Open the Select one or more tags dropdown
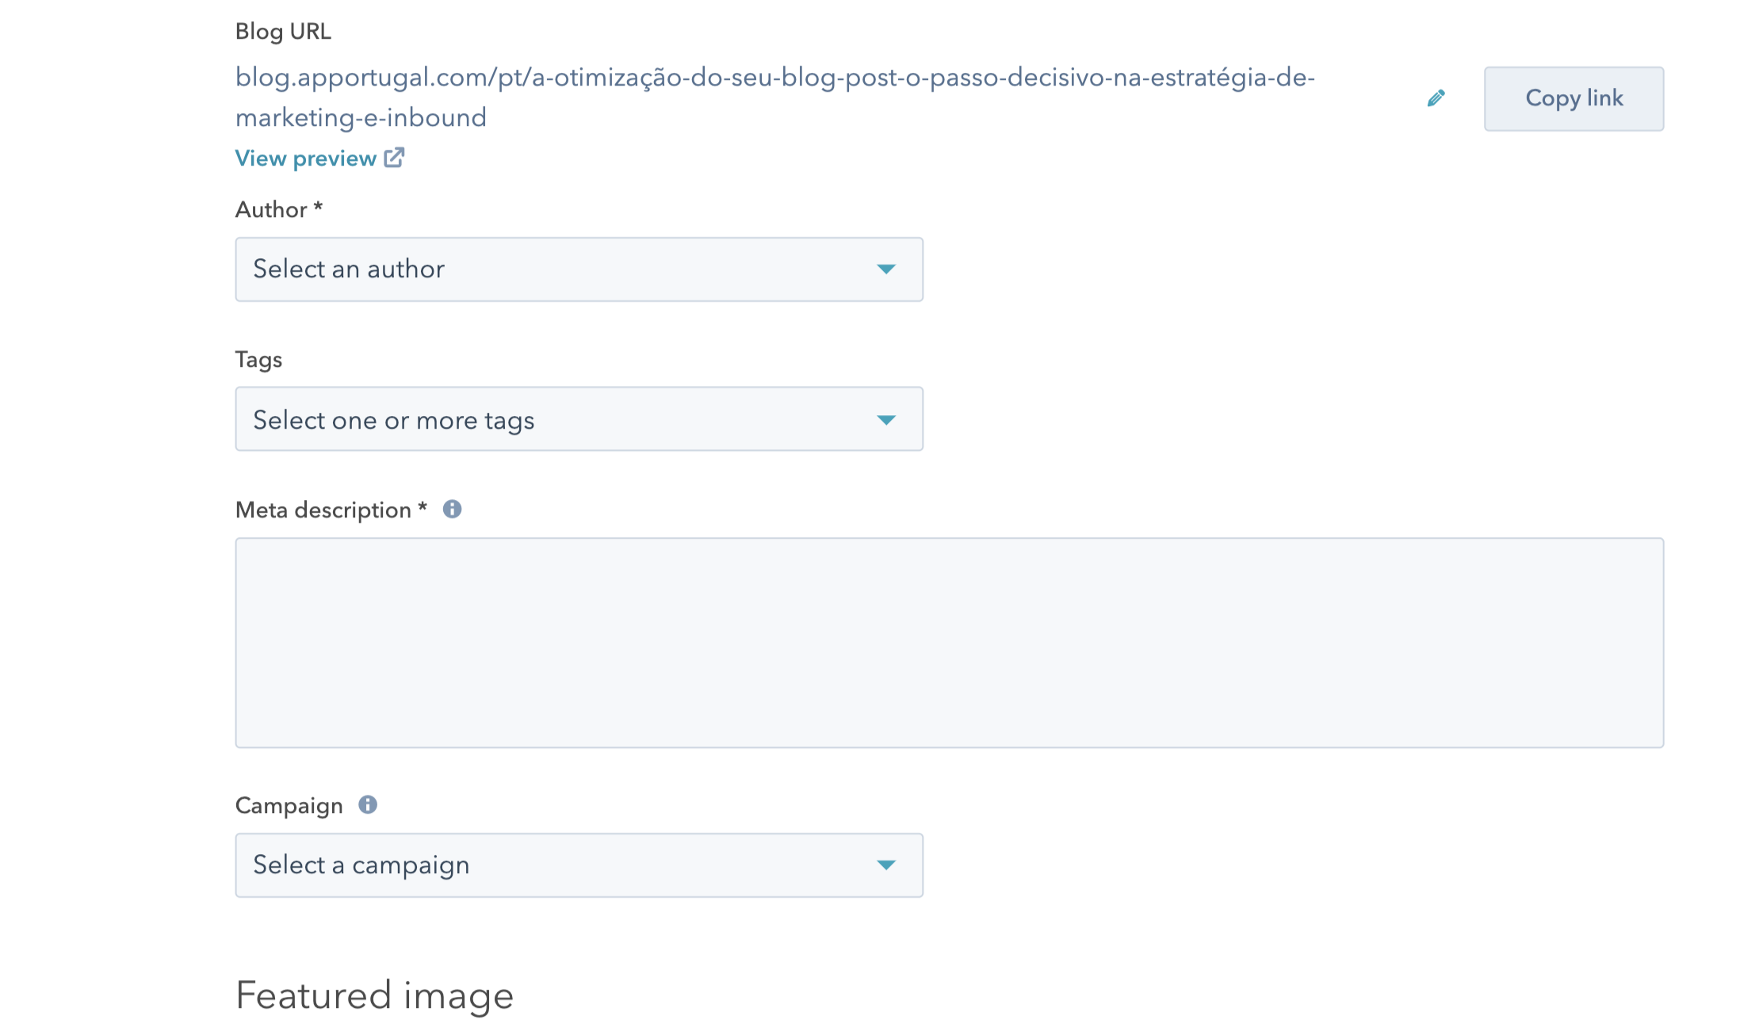Viewport: 1759px width, 1027px height. 579,419
